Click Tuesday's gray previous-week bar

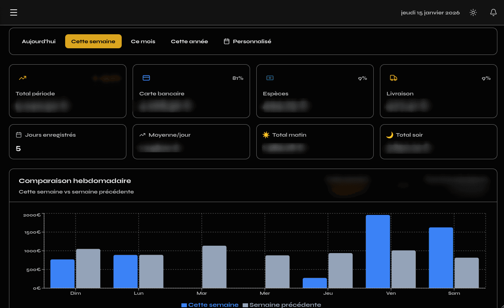tap(214, 267)
